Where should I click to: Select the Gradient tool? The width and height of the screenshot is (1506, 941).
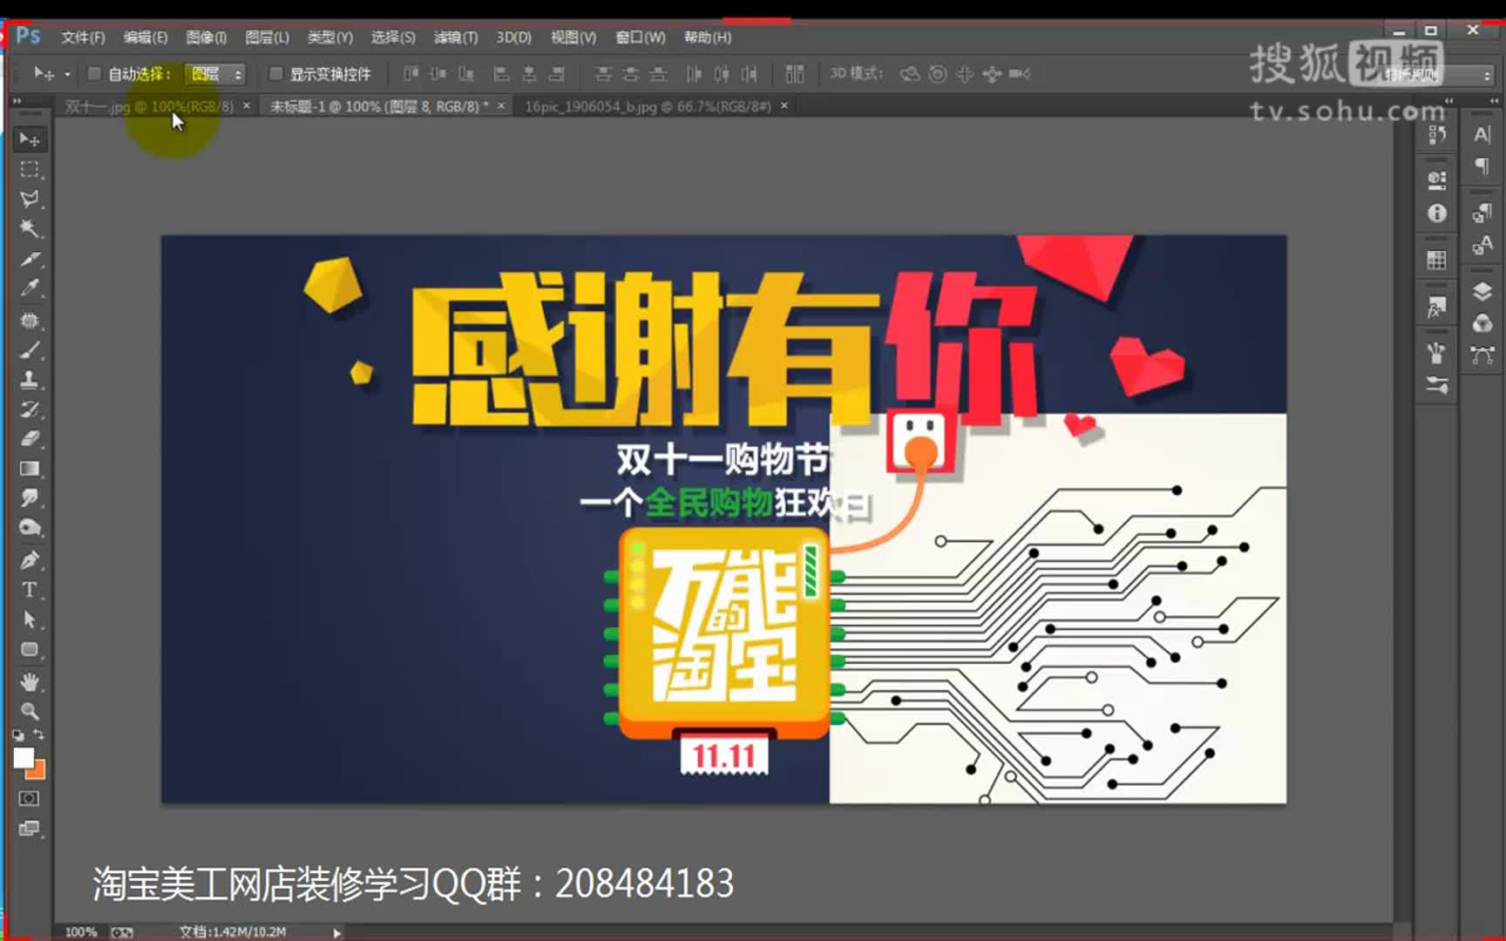(x=30, y=469)
